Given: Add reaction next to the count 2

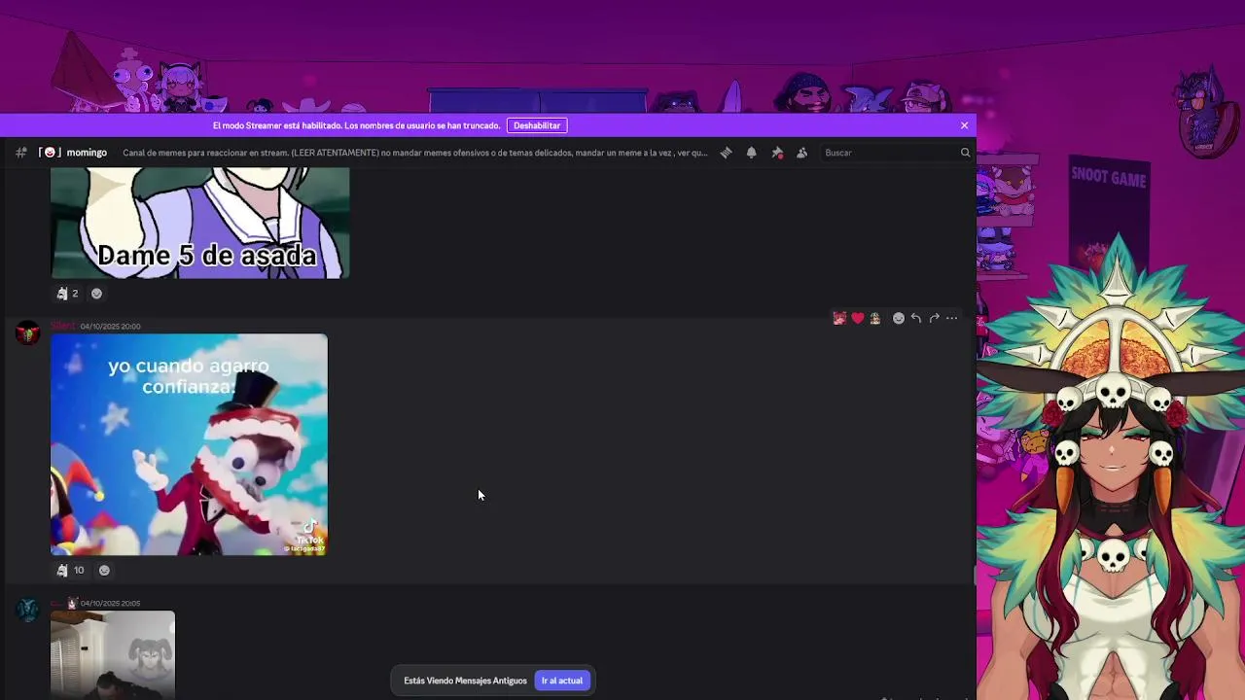Looking at the screenshot, I should (96, 294).
